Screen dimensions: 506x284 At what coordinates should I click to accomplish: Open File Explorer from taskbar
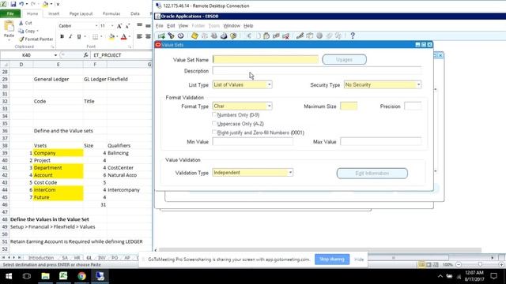pyautogui.click(x=45, y=276)
